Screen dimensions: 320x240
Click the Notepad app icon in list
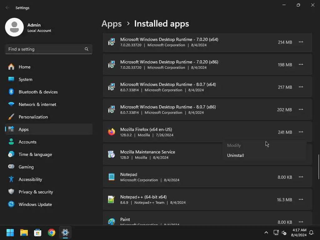click(x=111, y=177)
